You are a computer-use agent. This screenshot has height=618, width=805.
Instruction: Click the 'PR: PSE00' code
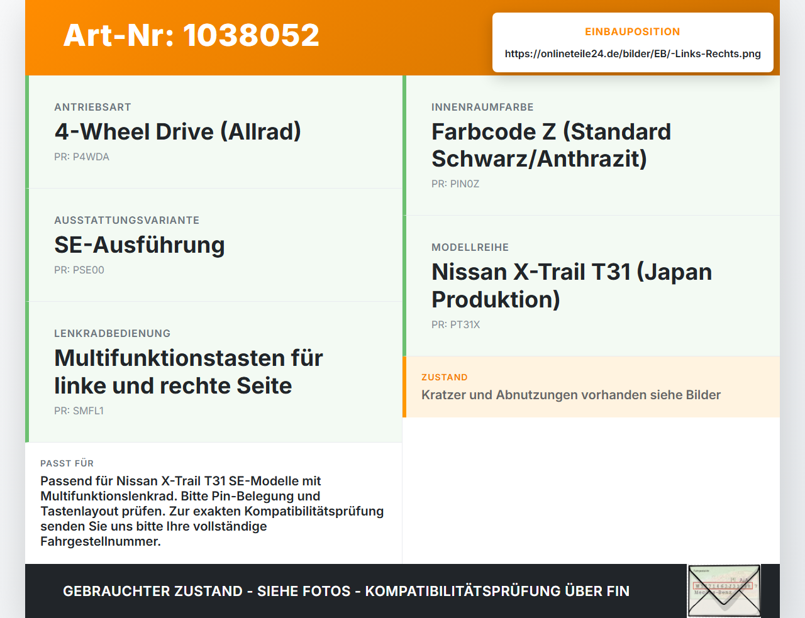point(79,270)
